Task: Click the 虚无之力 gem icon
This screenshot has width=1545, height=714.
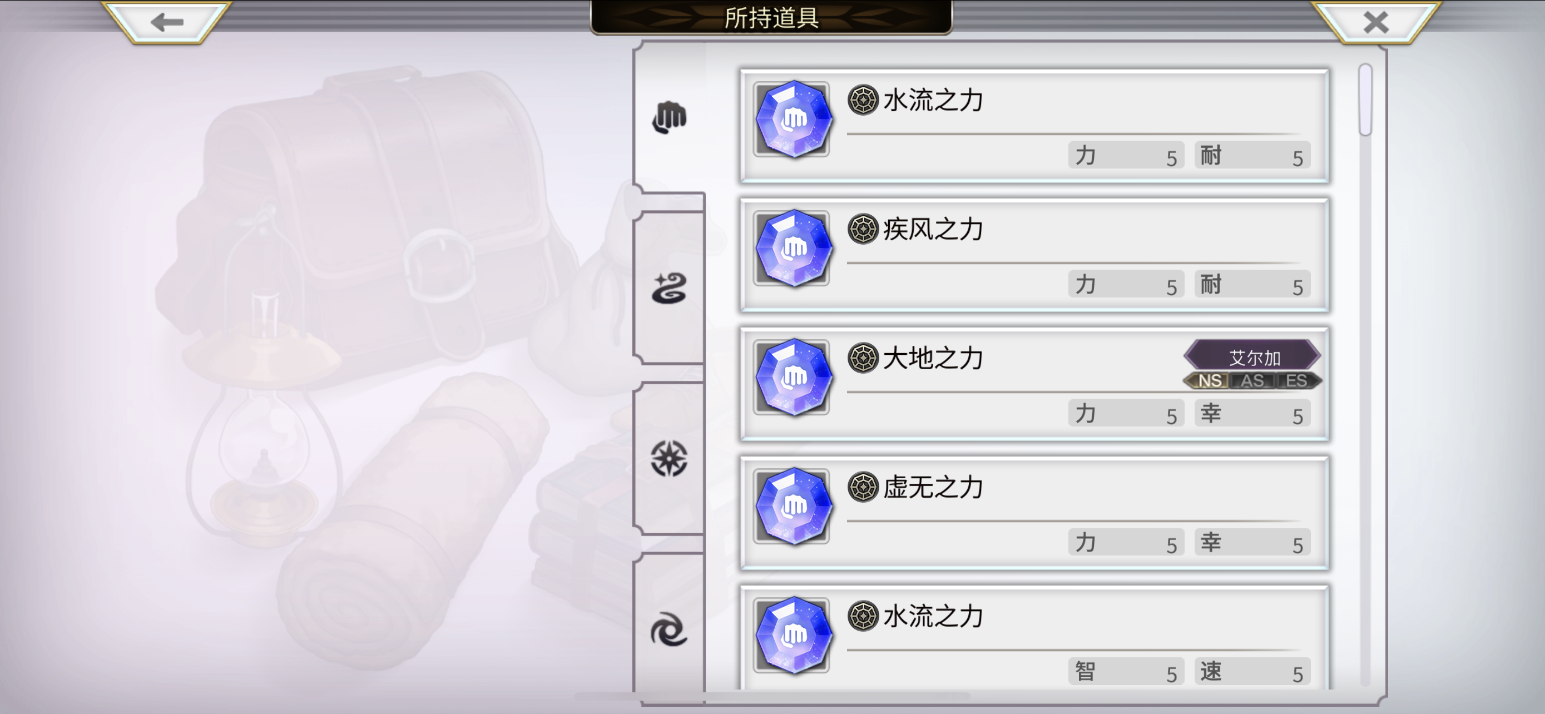Action: (x=792, y=506)
